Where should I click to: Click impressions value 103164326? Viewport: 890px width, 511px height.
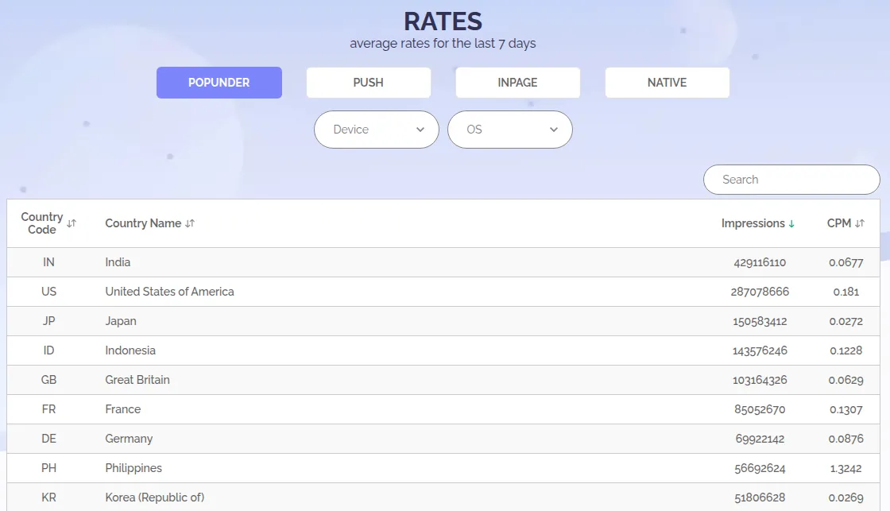tap(760, 380)
